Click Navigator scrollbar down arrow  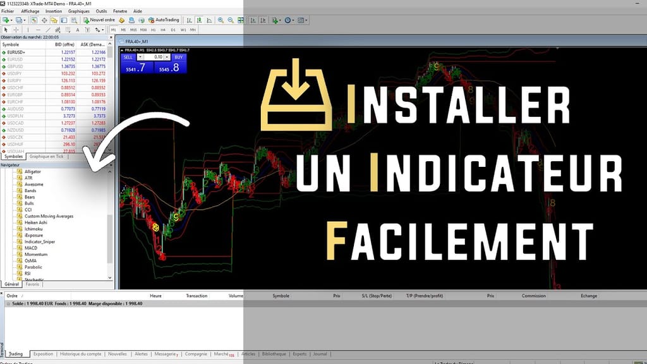coord(110,278)
